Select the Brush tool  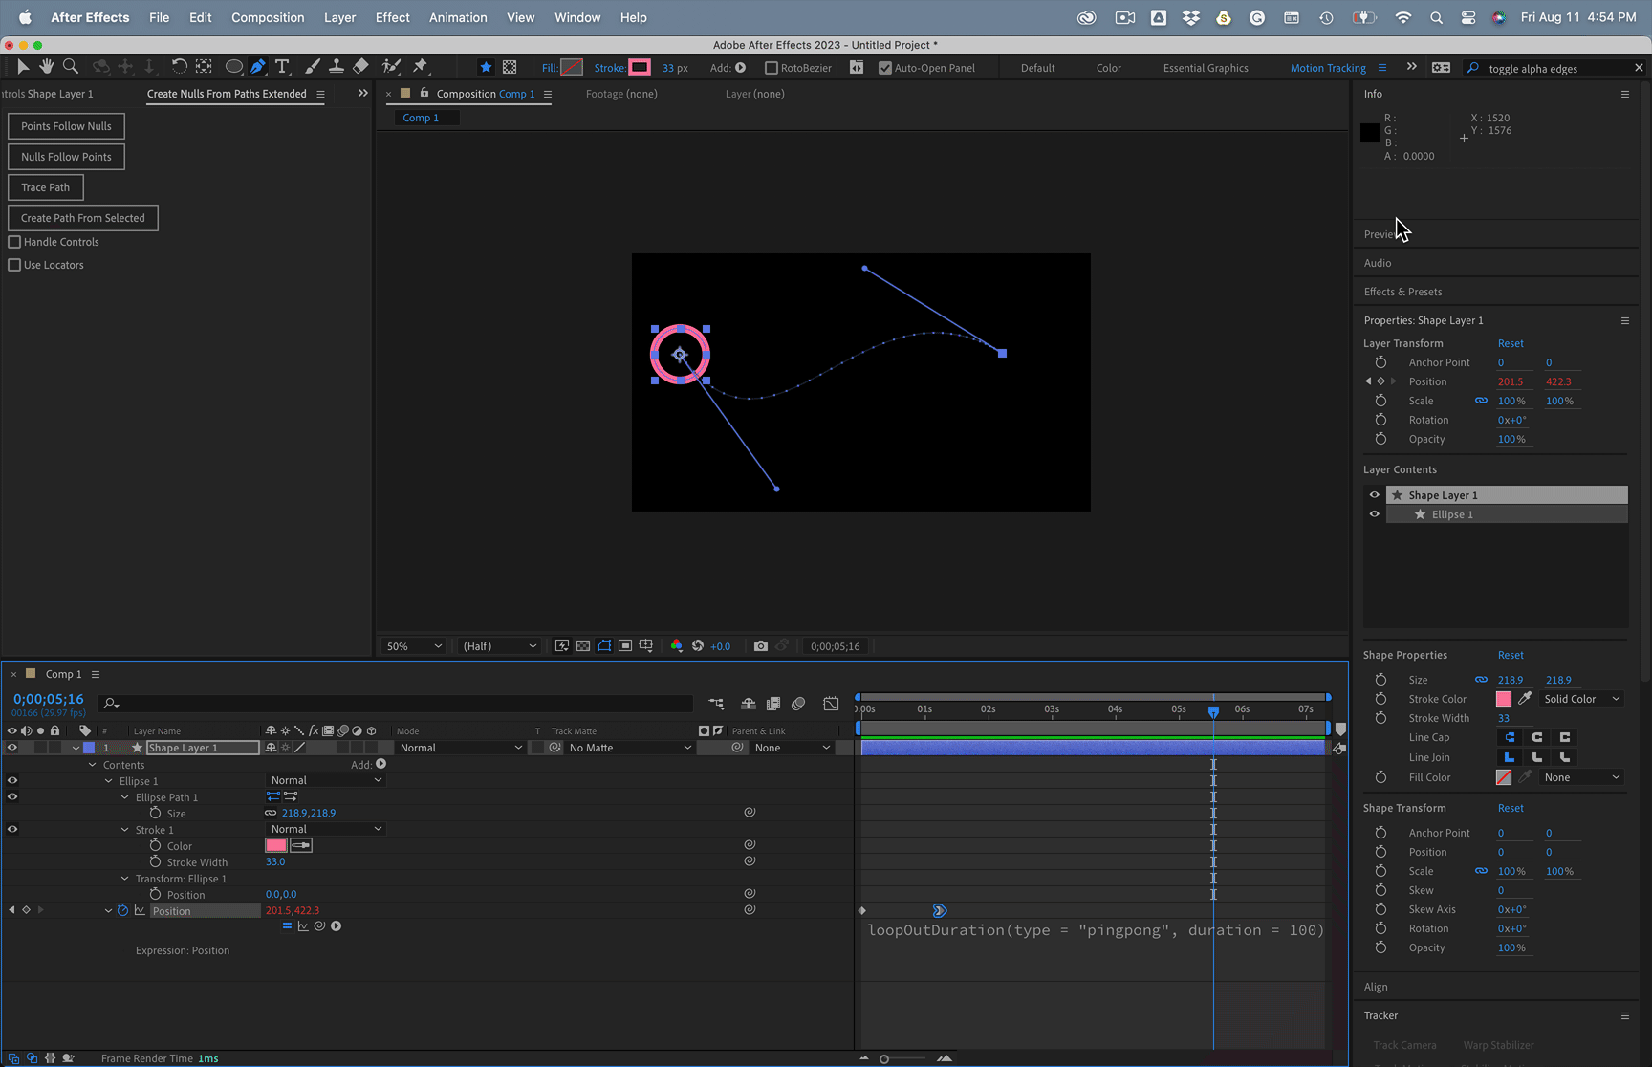click(313, 67)
